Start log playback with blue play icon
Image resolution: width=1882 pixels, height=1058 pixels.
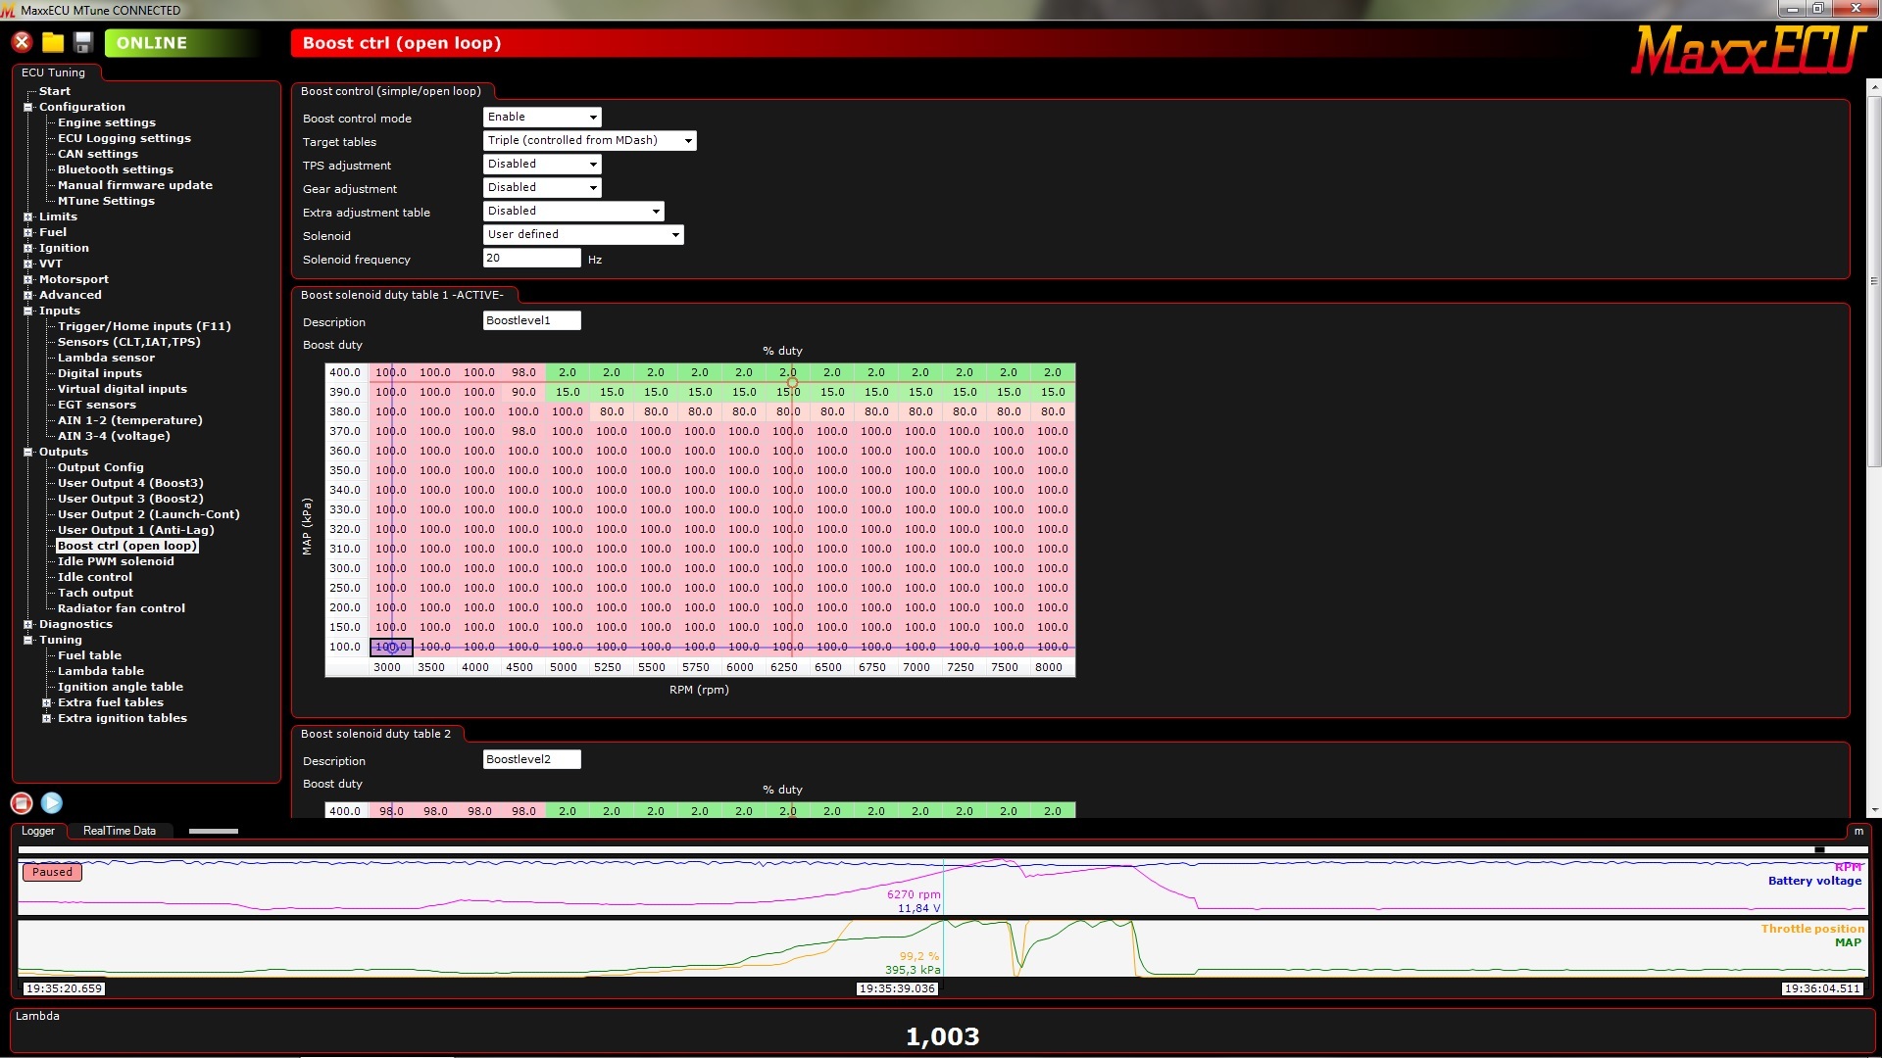click(x=52, y=803)
